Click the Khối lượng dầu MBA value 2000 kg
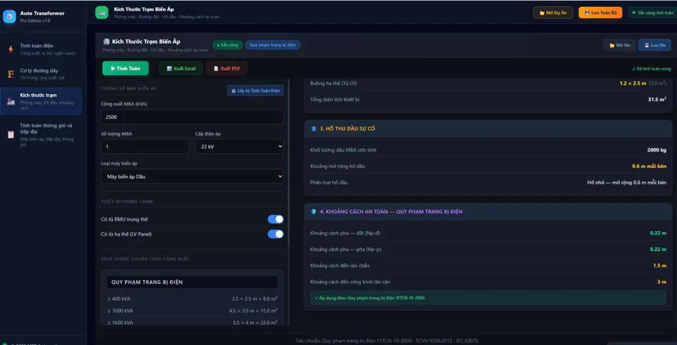Screen dimensions: 677x345 tap(657, 150)
